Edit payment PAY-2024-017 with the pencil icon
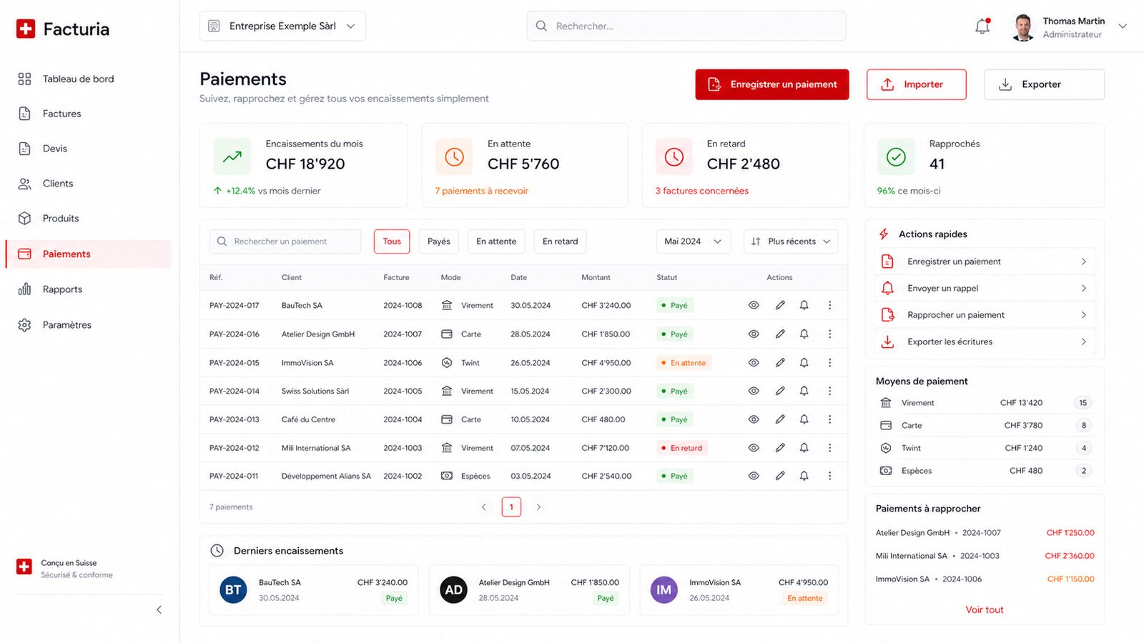The height and width of the screenshot is (643, 1144). pos(780,305)
